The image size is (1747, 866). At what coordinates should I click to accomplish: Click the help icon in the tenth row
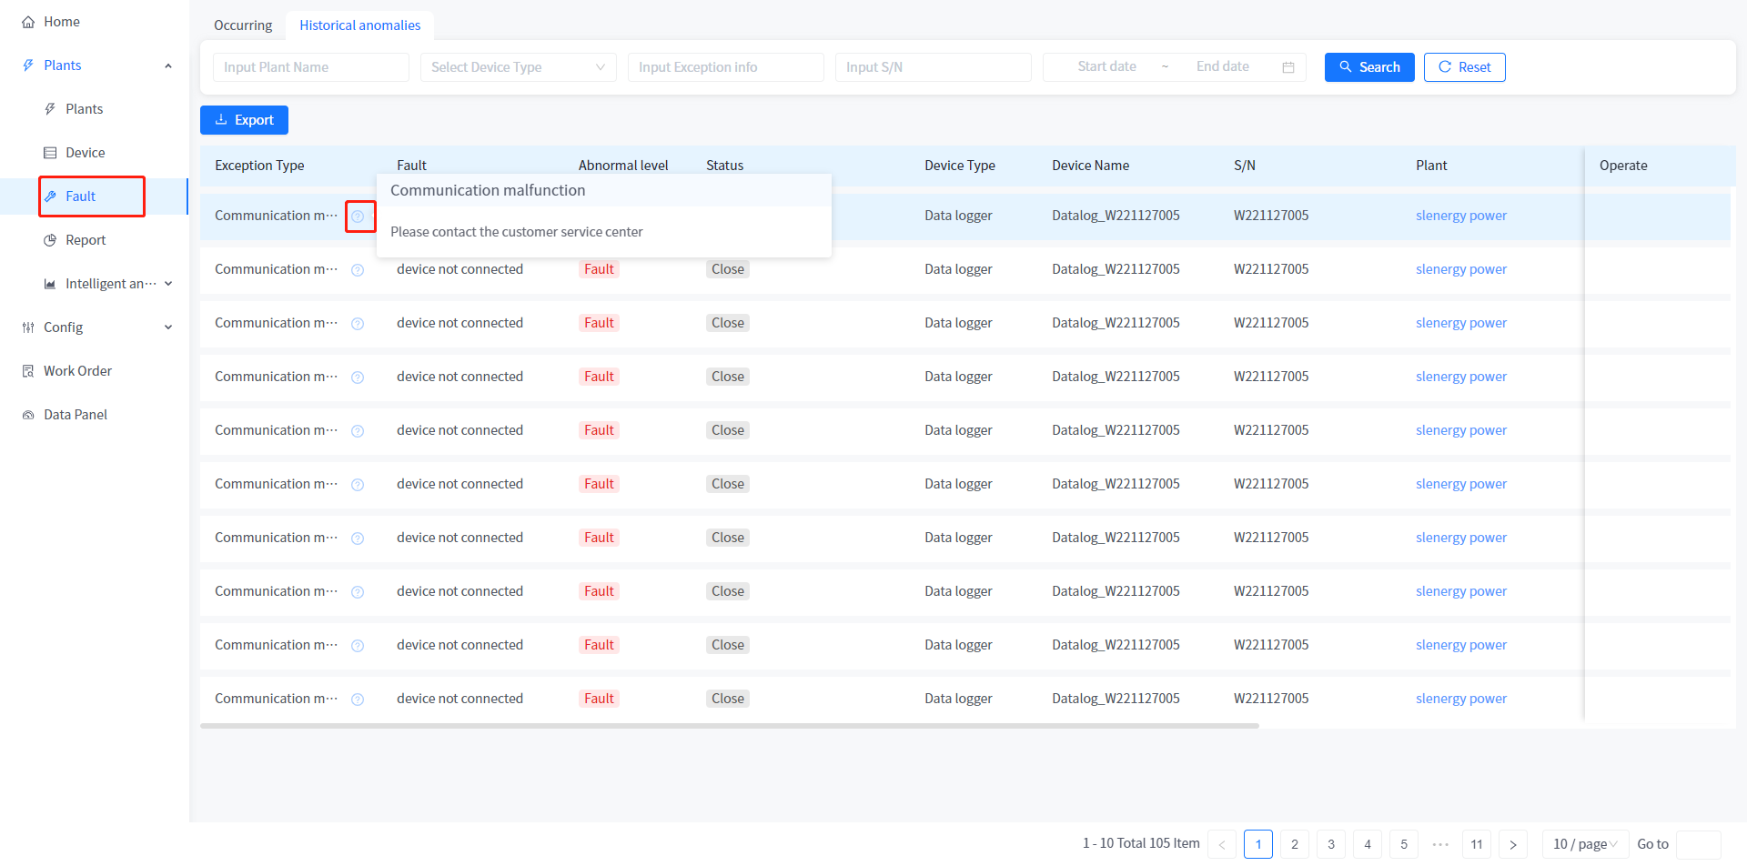pyautogui.click(x=358, y=700)
